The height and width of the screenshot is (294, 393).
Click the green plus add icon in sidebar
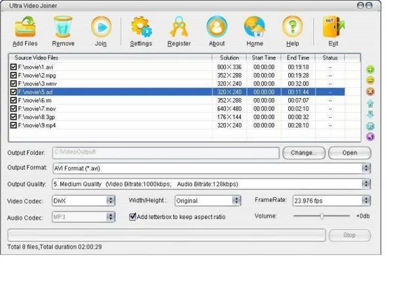370,69
